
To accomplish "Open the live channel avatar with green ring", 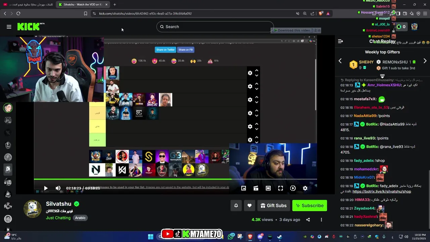I will tap(8, 108).
